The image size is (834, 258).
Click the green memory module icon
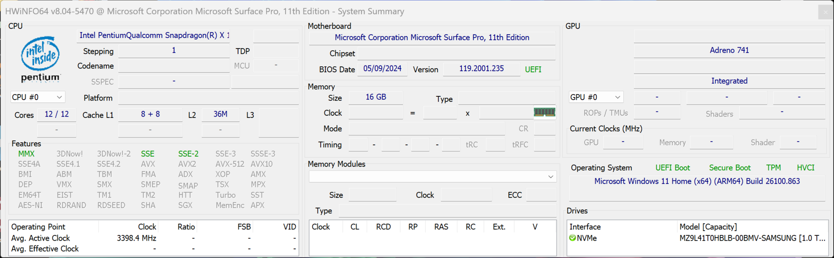click(x=544, y=112)
